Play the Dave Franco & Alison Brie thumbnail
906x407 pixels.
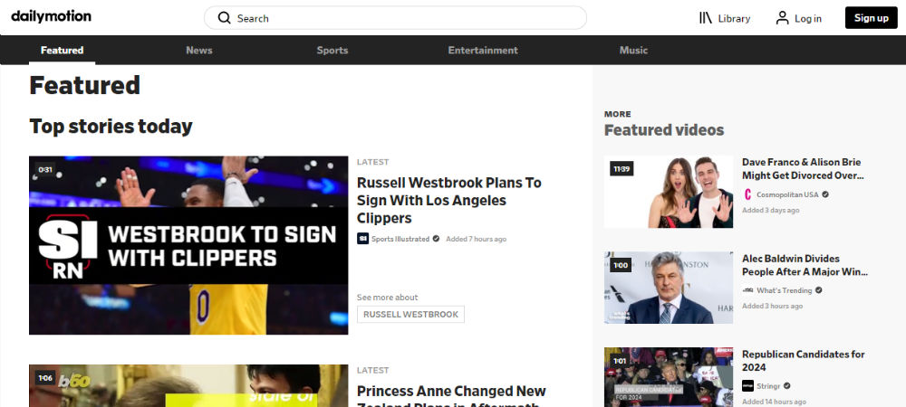669,192
